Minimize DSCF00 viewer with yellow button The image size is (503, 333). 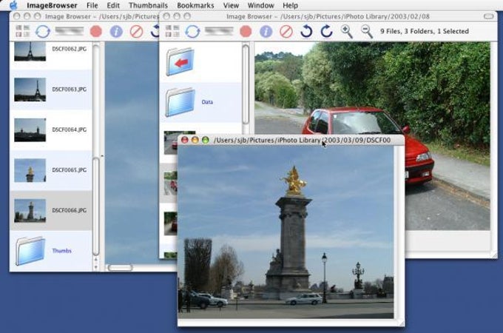pos(195,140)
